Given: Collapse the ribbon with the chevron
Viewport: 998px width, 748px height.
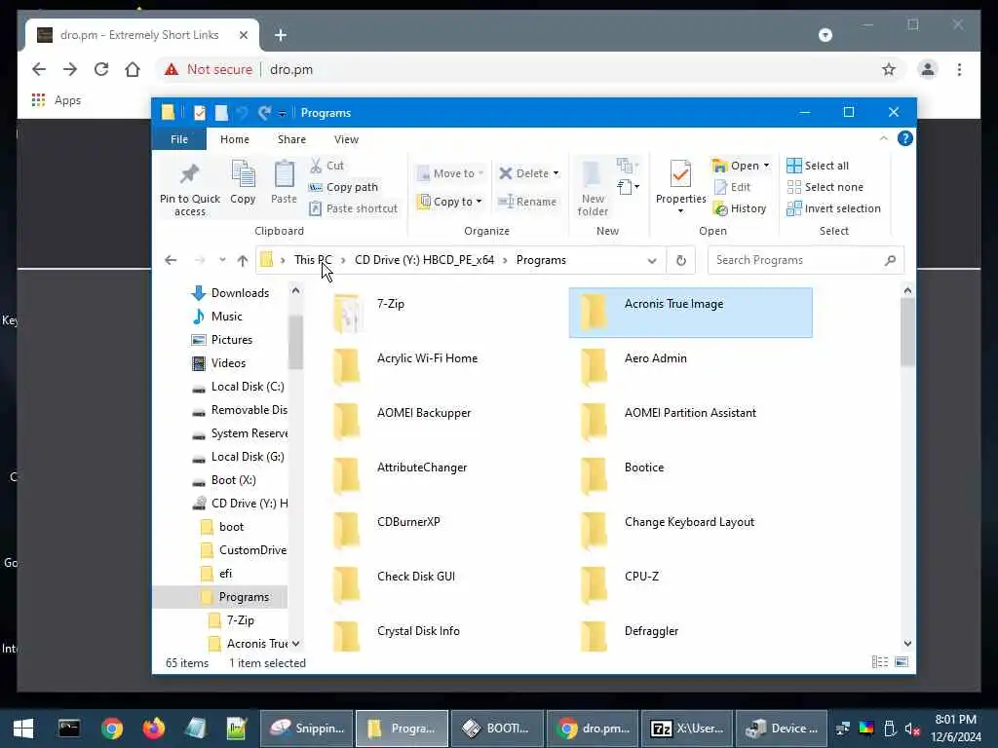Looking at the screenshot, I should [883, 138].
